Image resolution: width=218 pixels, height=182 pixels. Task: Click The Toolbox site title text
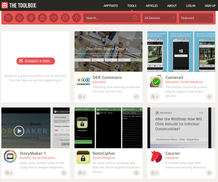pyautogui.click(x=23, y=5)
